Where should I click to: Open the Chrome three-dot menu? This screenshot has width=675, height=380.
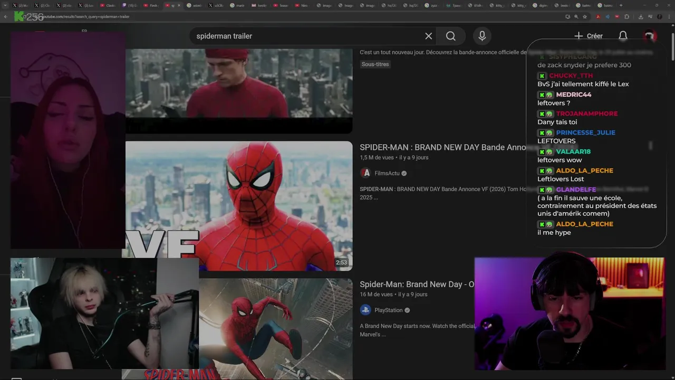tap(669, 17)
